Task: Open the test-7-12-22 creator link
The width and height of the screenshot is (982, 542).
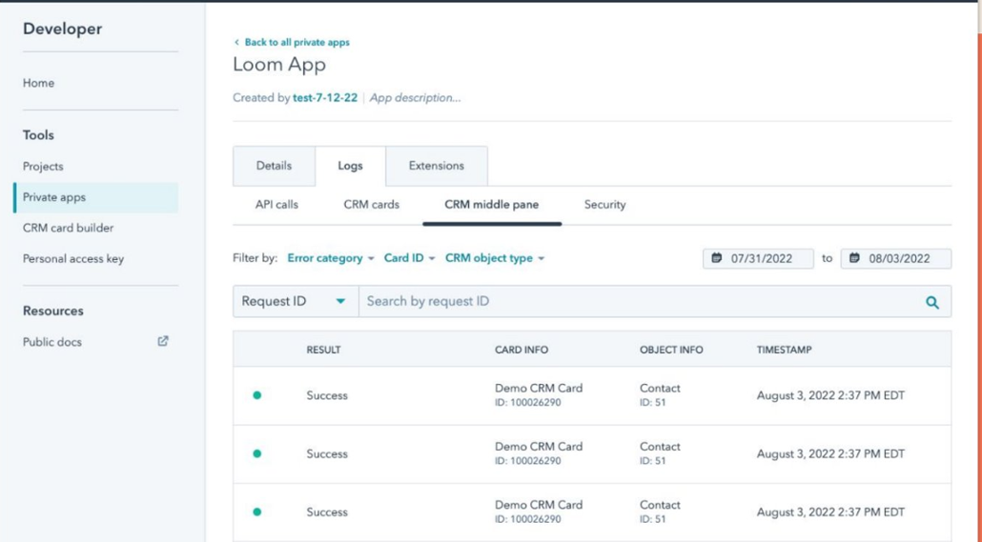Action: 325,97
